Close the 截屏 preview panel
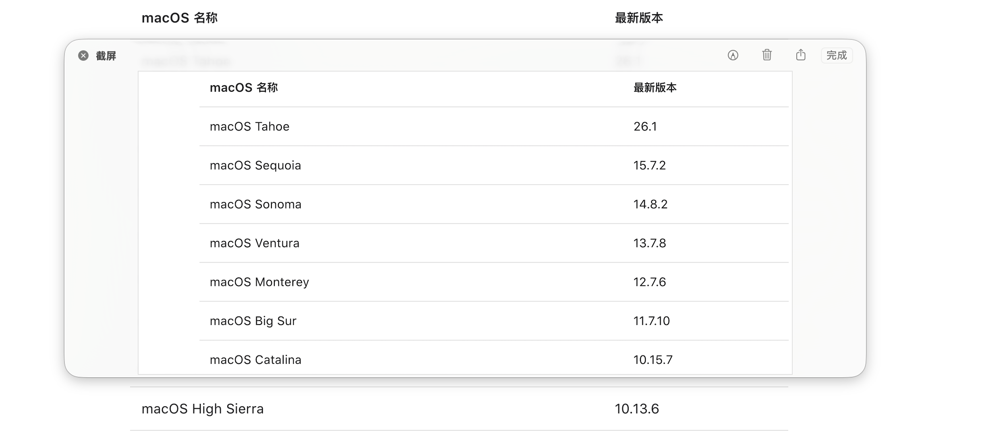 [x=83, y=55]
